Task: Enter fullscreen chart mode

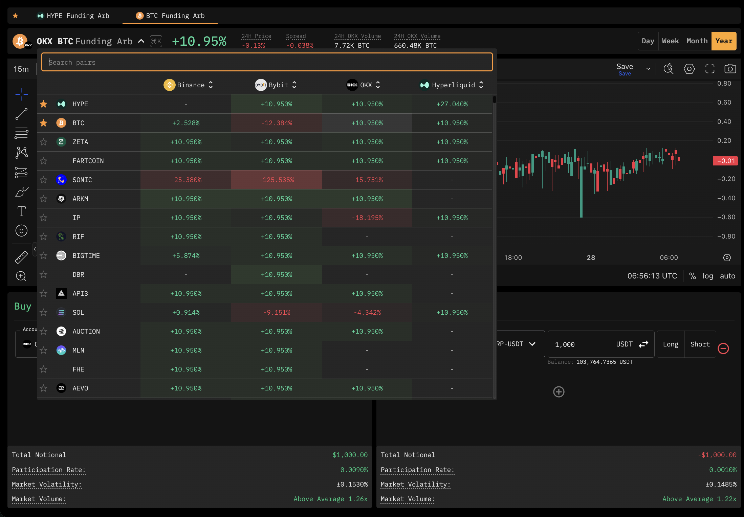Action: tap(710, 69)
